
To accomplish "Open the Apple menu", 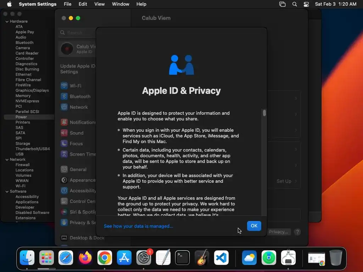I will [9, 4].
